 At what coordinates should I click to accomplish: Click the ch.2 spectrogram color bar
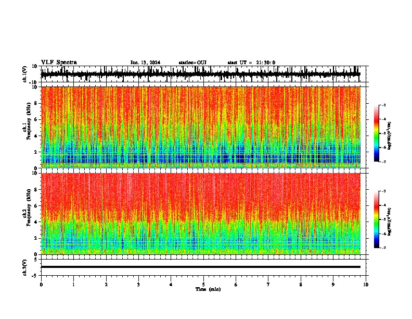(376, 219)
